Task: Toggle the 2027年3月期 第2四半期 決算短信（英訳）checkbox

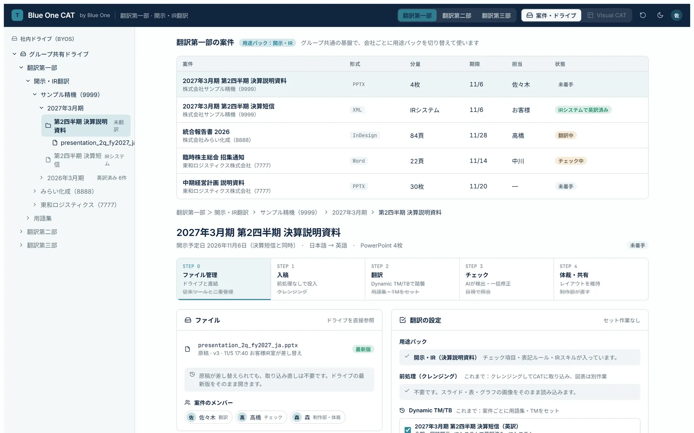Action: pyautogui.click(x=408, y=430)
